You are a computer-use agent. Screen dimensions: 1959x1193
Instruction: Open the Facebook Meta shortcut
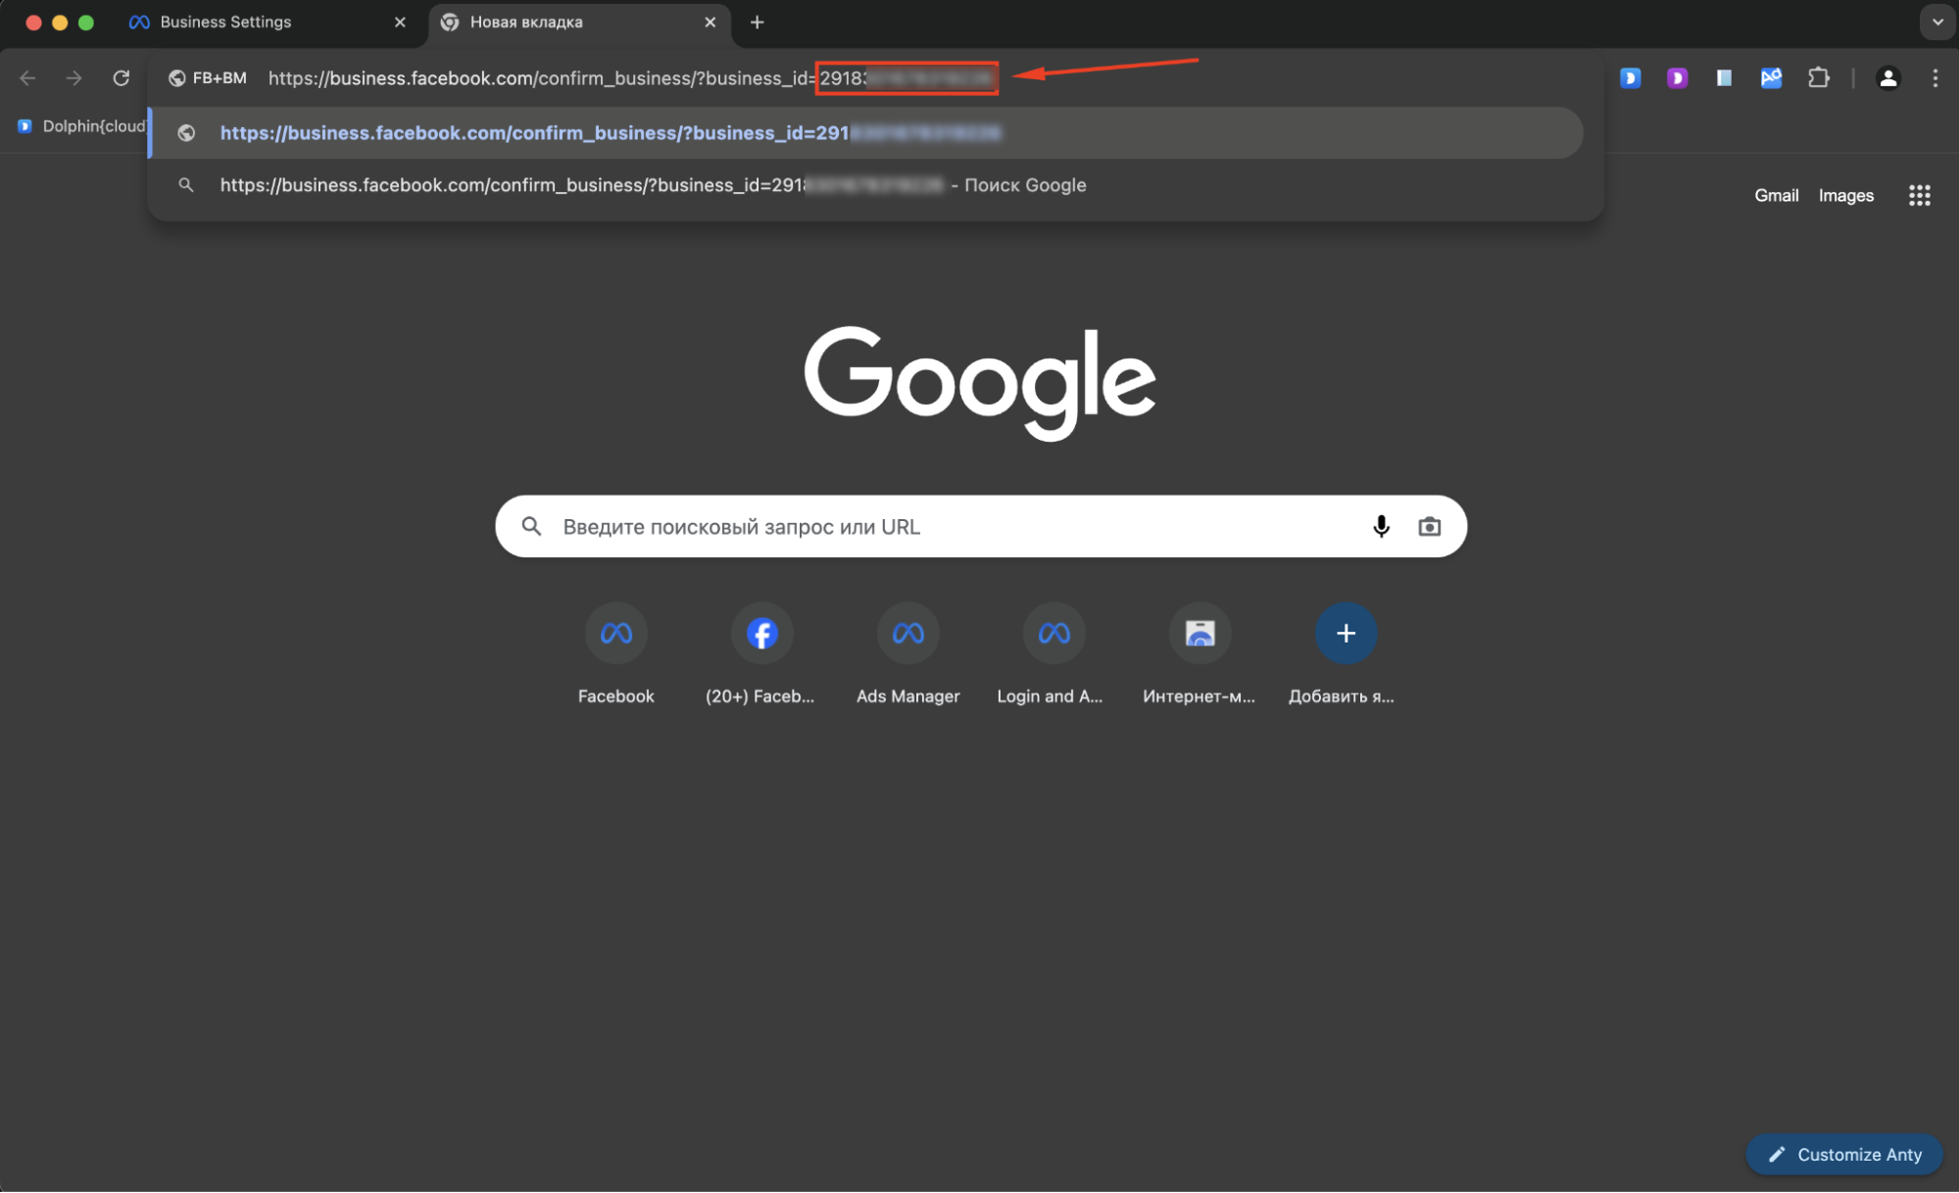point(616,653)
